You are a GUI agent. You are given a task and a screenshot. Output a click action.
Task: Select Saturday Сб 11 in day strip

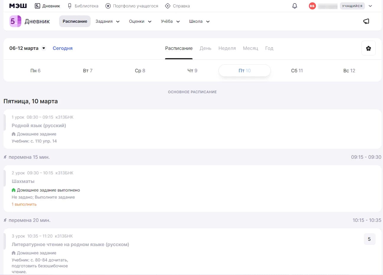[297, 71]
